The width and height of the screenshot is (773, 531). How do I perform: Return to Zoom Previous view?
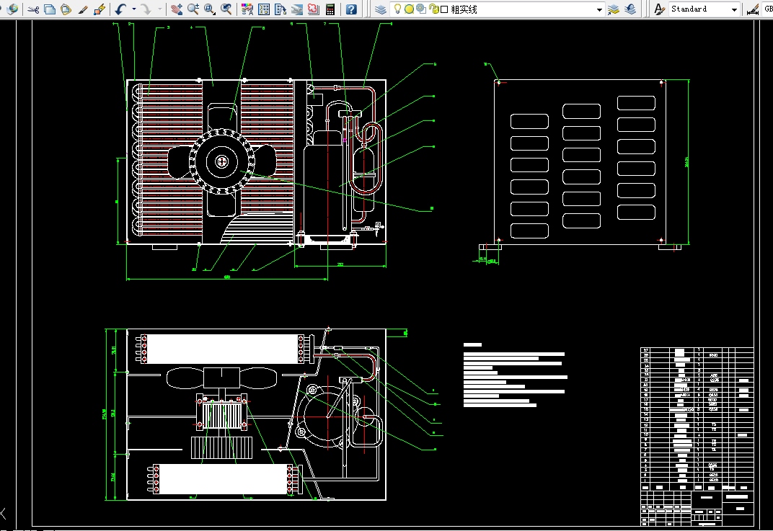tap(226, 9)
